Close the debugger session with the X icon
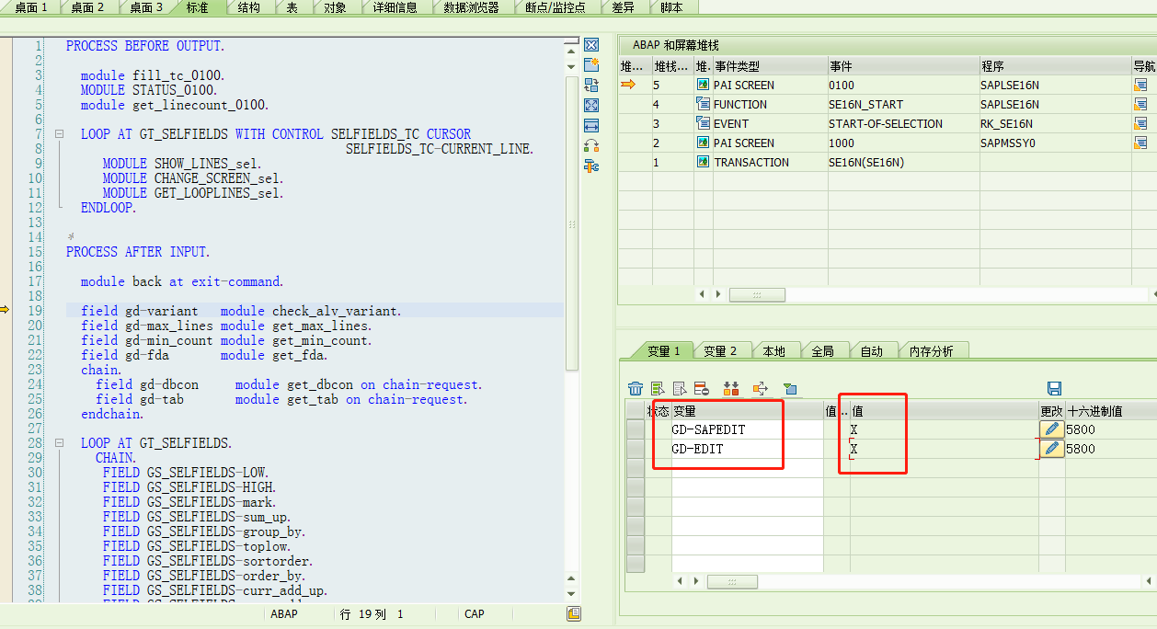The height and width of the screenshot is (629, 1157). click(591, 43)
